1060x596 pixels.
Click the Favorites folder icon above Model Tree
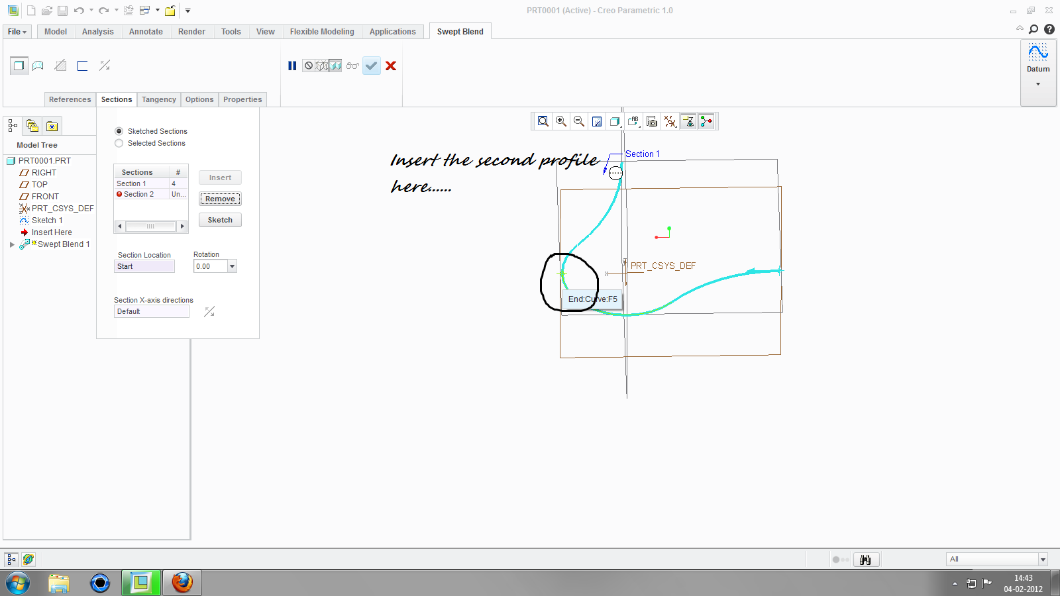tap(52, 125)
